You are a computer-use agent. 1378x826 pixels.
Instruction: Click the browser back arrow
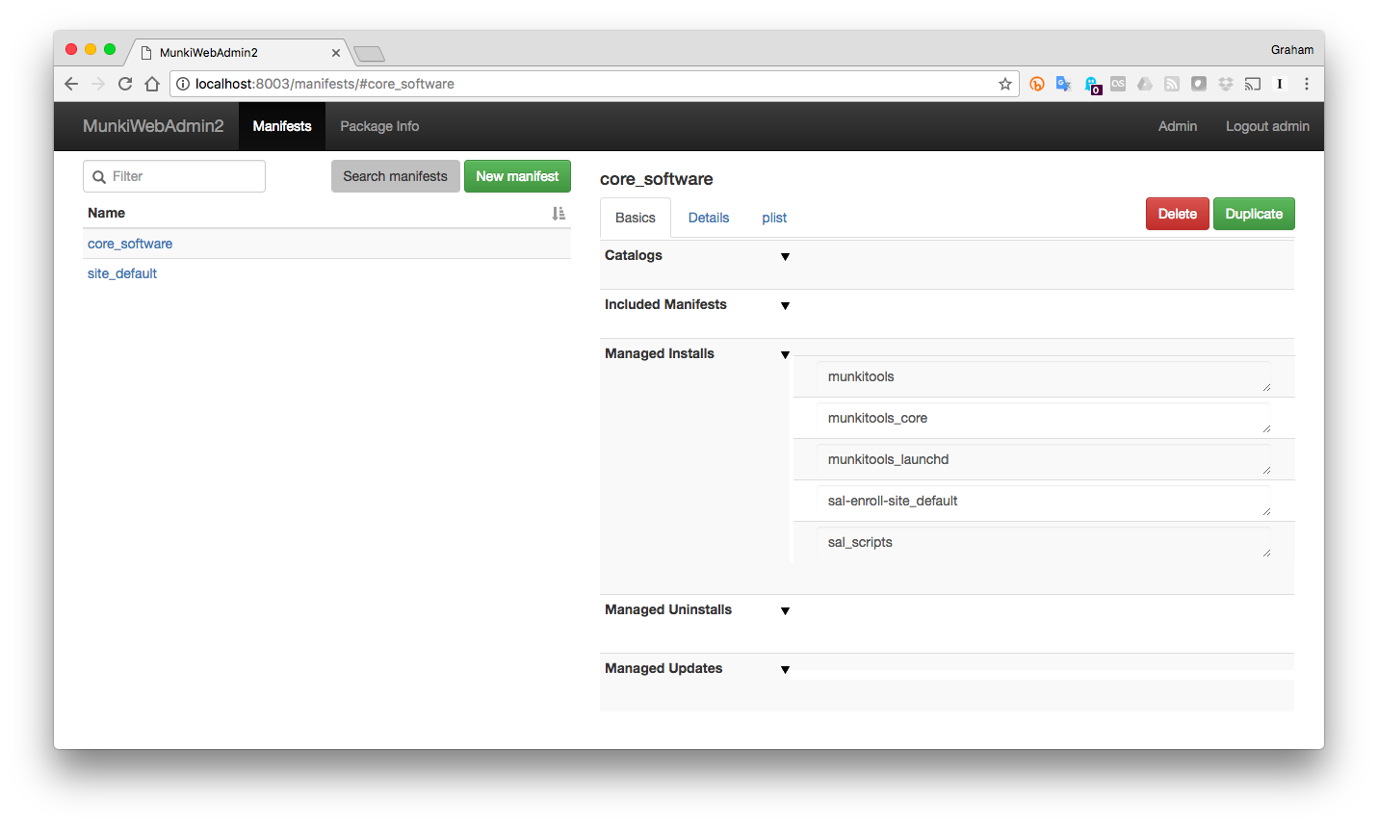[x=71, y=84]
